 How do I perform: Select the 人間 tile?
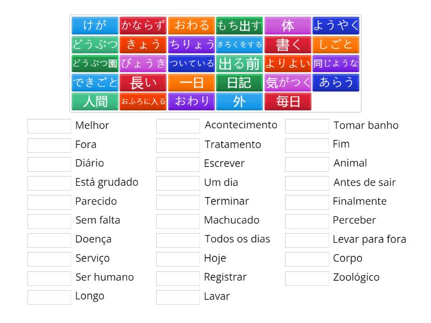pyautogui.click(x=95, y=101)
